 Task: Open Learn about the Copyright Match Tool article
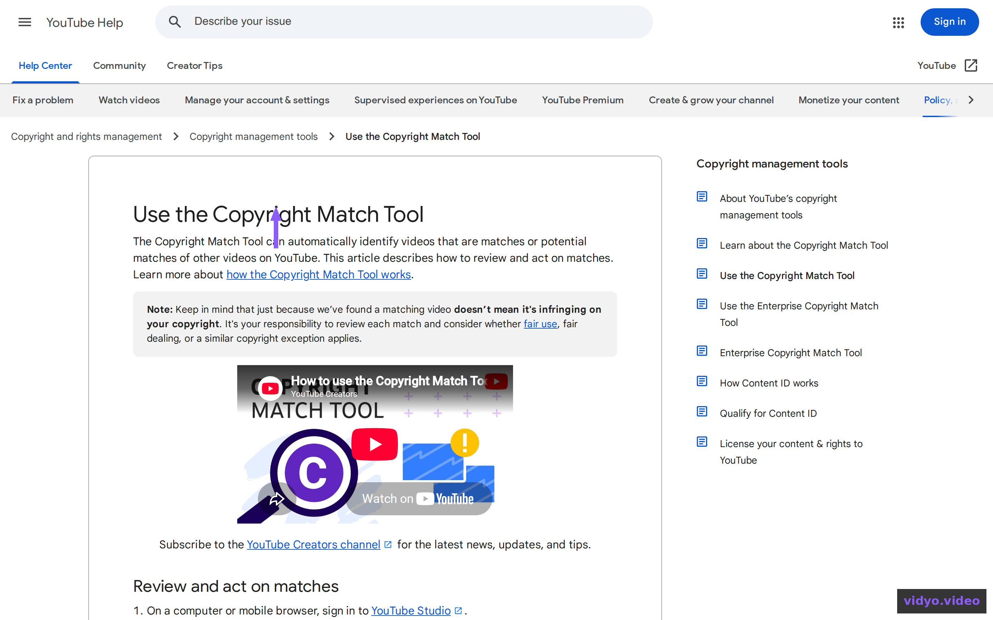(x=803, y=245)
